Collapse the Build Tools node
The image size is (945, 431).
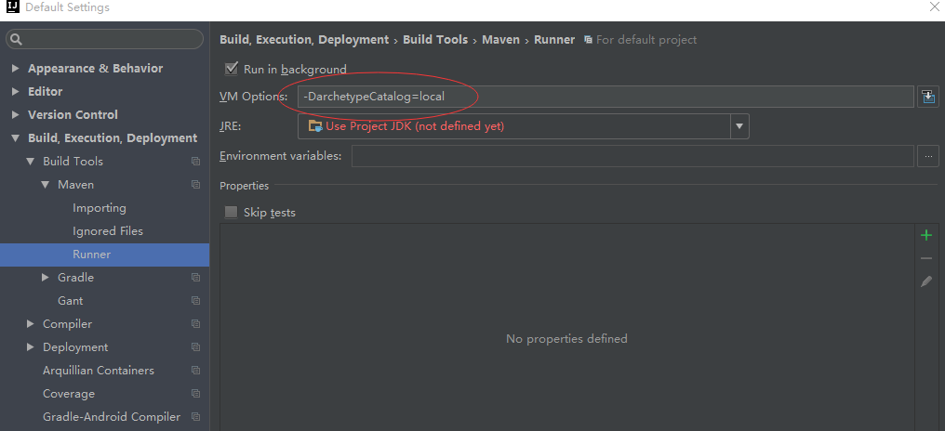tap(30, 162)
